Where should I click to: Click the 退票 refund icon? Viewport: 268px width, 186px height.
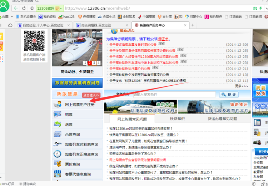click(58, 124)
